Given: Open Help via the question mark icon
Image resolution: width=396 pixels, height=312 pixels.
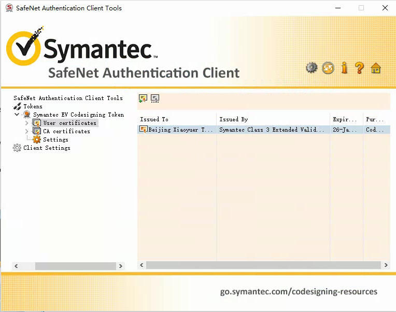Looking at the screenshot, I should [359, 68].
